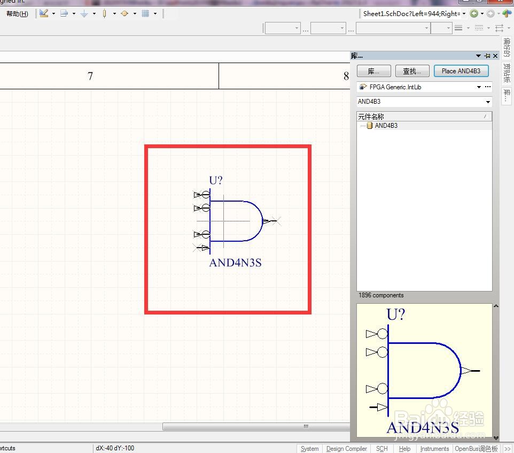This screenshot has height=453, width=514.
Task: Click the Place AND4B3 button
Action: tap(461, 71)
